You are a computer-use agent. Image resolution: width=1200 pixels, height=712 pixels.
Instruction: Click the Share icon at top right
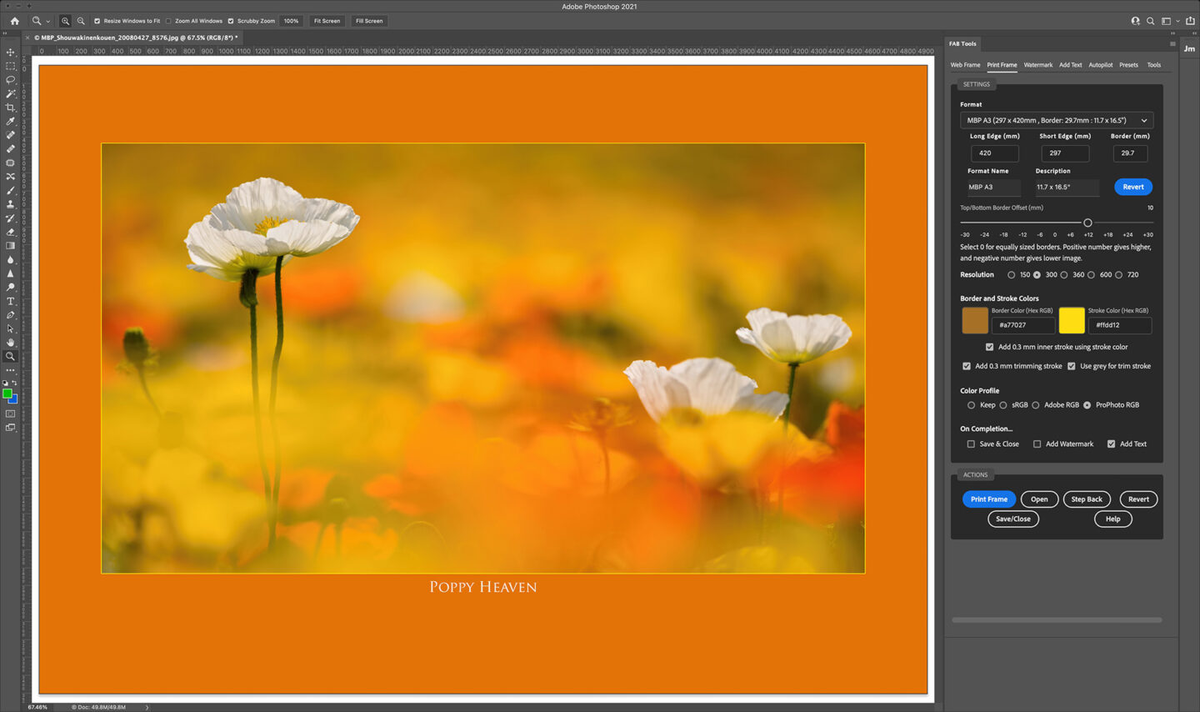point(1190,21)
